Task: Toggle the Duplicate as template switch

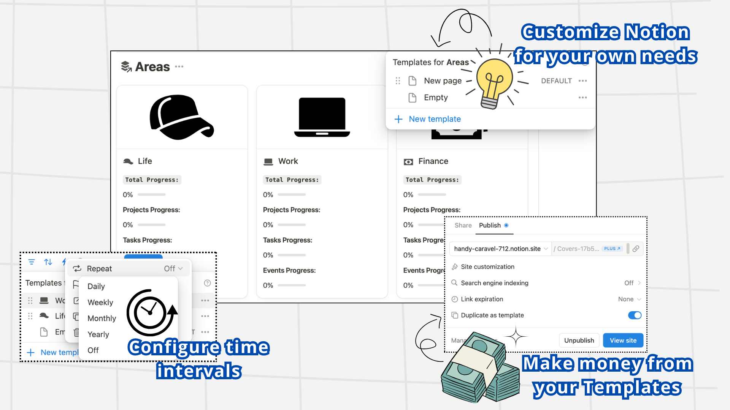Action: pyautogui.click(x=635, y=315)
